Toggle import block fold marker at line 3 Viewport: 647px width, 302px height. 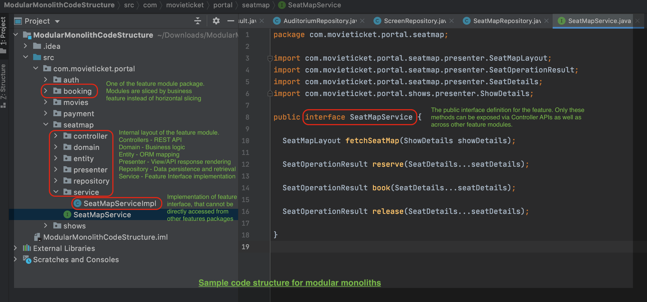click(x=270, y=58)
